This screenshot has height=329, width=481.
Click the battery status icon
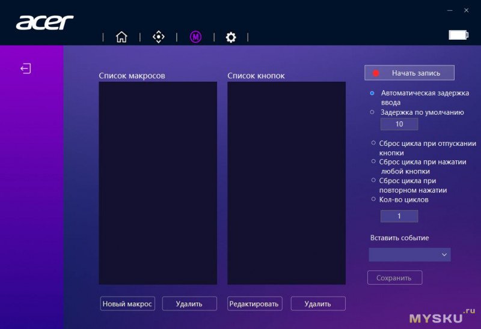[x=458, y=35]
